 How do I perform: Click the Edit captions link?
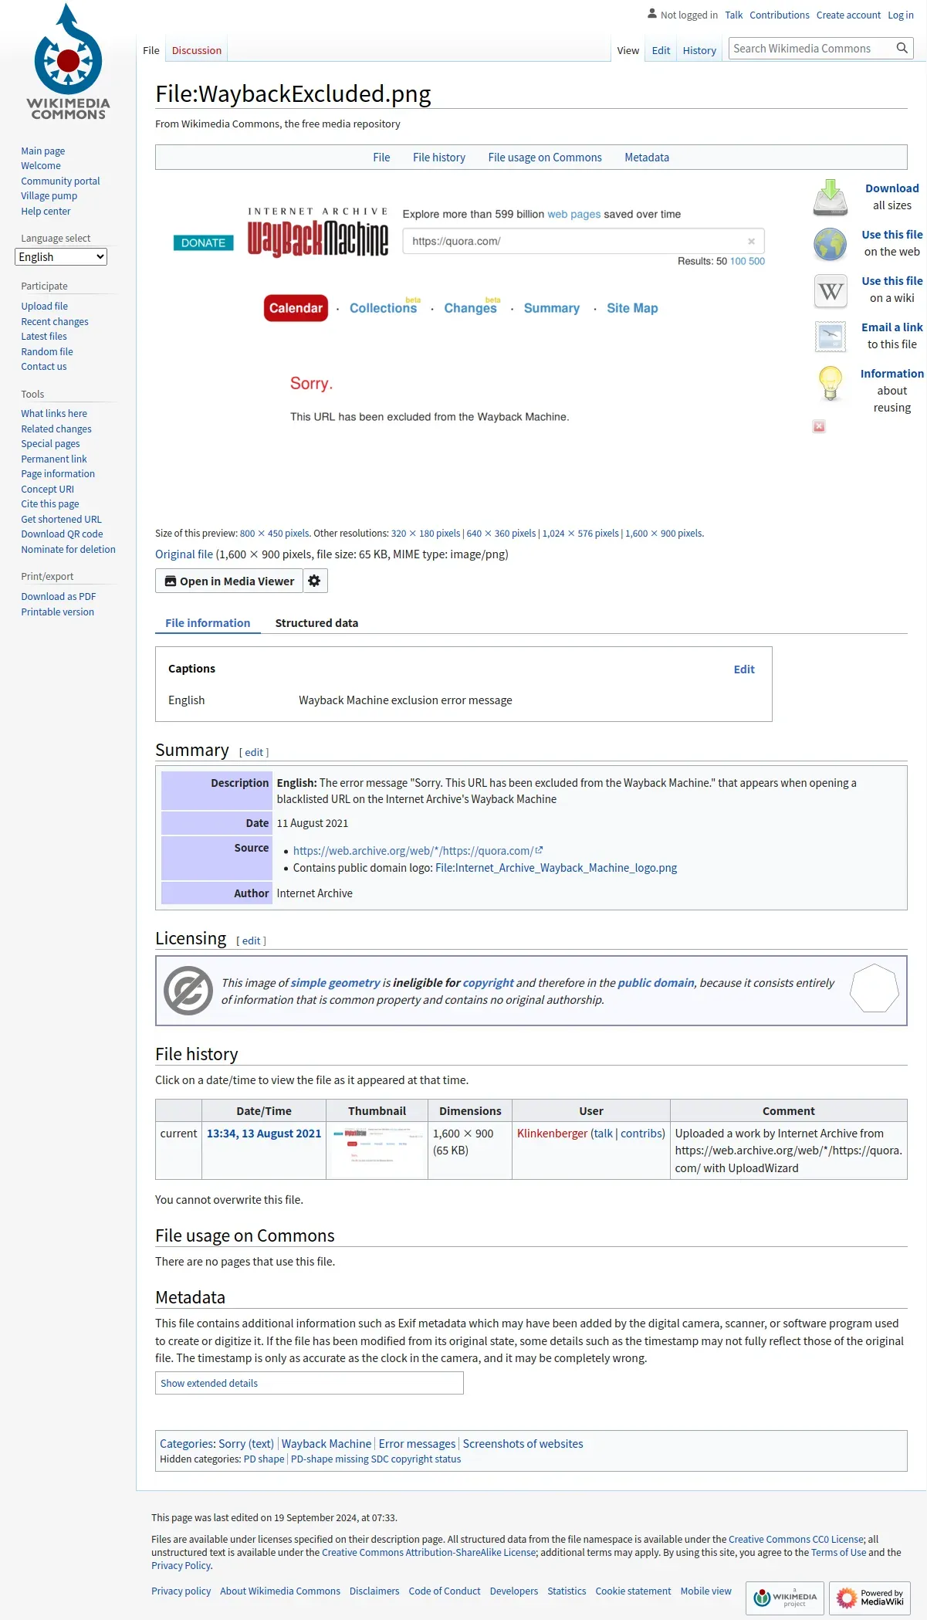[x=744, y=669]
